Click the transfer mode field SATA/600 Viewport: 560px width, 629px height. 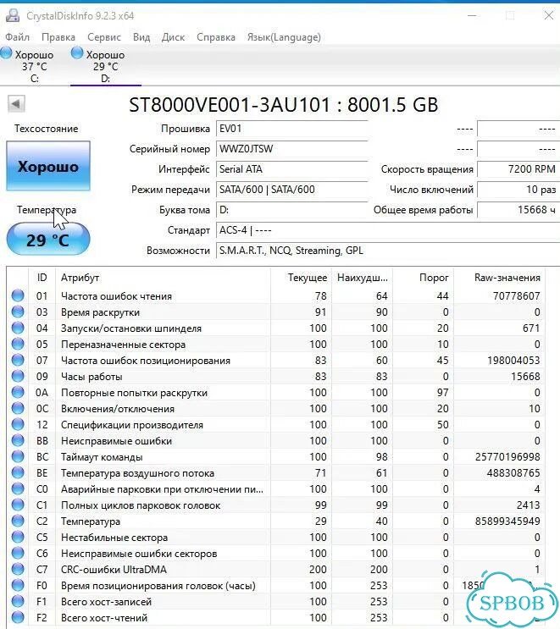(x=291, y=190)
